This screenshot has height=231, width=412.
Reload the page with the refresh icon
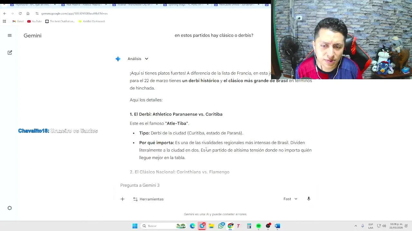[20, 13]
